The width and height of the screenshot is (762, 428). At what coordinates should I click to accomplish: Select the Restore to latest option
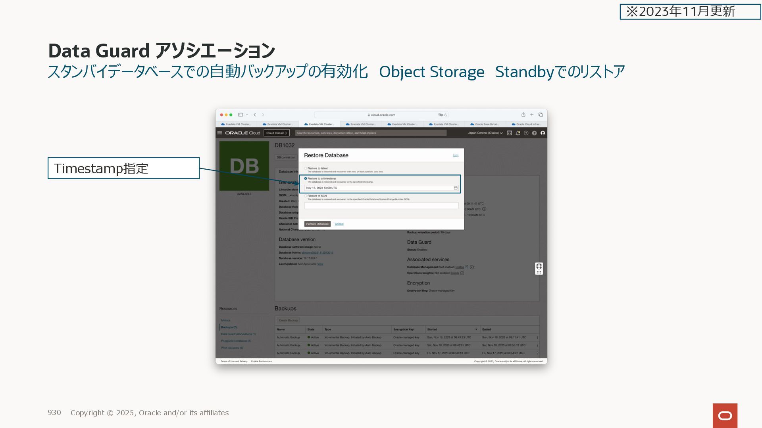pyautogui.click(x=306, y=168)
